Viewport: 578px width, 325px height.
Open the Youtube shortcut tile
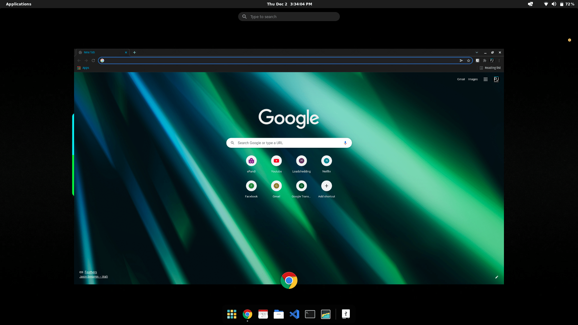[x=276, y=161]
